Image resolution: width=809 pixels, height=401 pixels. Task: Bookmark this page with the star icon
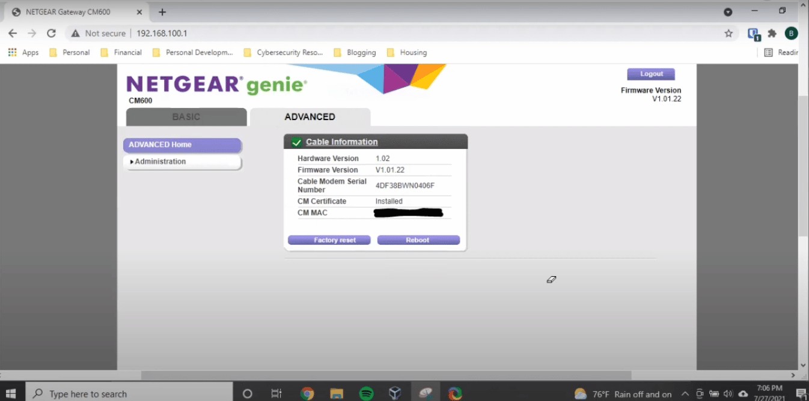point(728,33)
